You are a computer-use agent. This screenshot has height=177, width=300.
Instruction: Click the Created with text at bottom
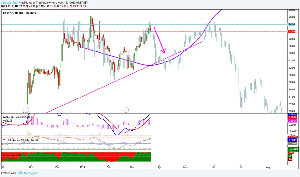point(9,173)
